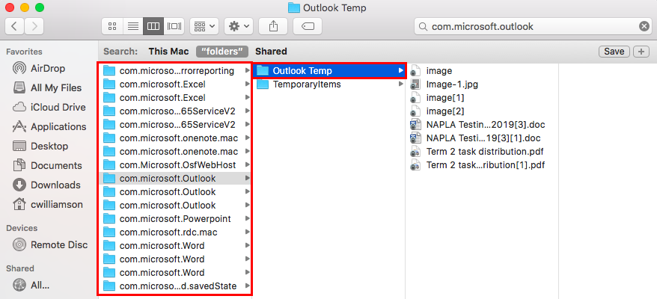Open Applications in the sidebar
This screenshot has width=657, height=299.
pos(49,126)
